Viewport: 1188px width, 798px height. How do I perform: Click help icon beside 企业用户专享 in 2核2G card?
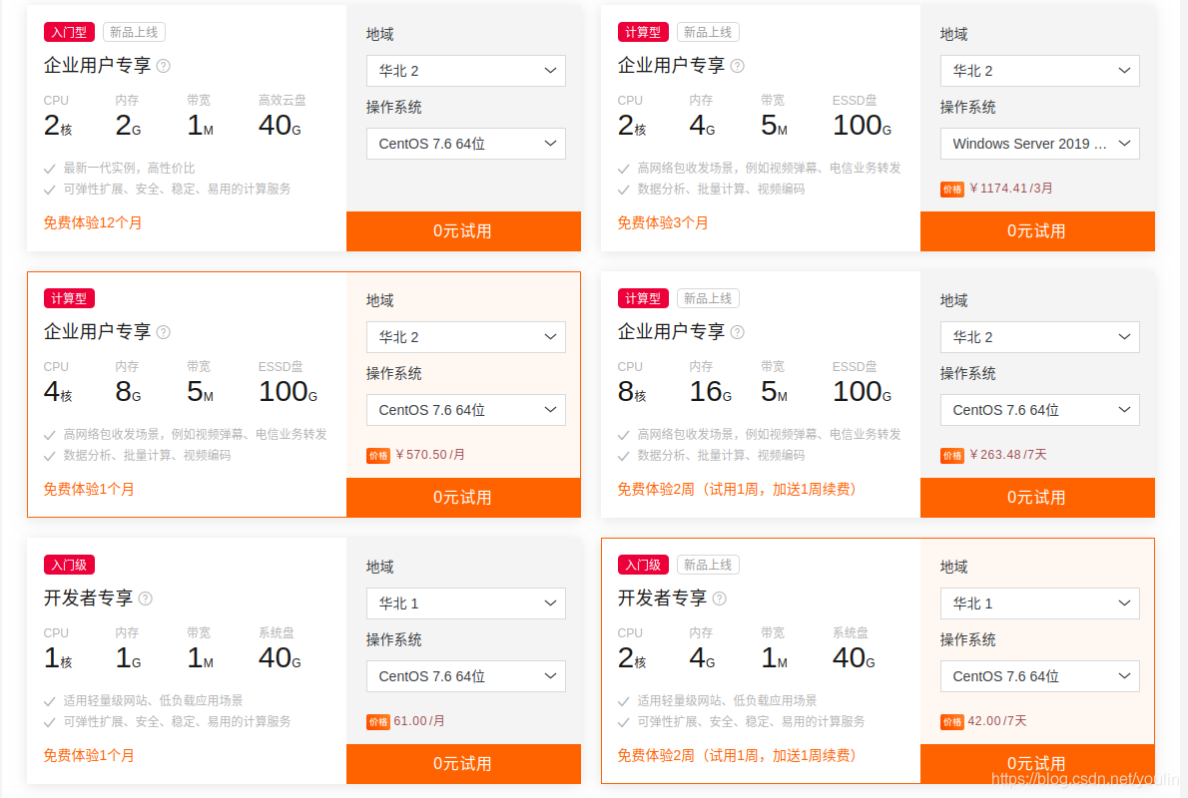pos(163,66)
